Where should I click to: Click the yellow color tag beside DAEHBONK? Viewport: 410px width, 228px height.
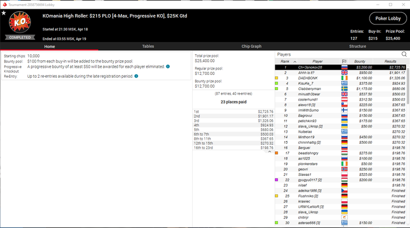(x=276, y=78)
